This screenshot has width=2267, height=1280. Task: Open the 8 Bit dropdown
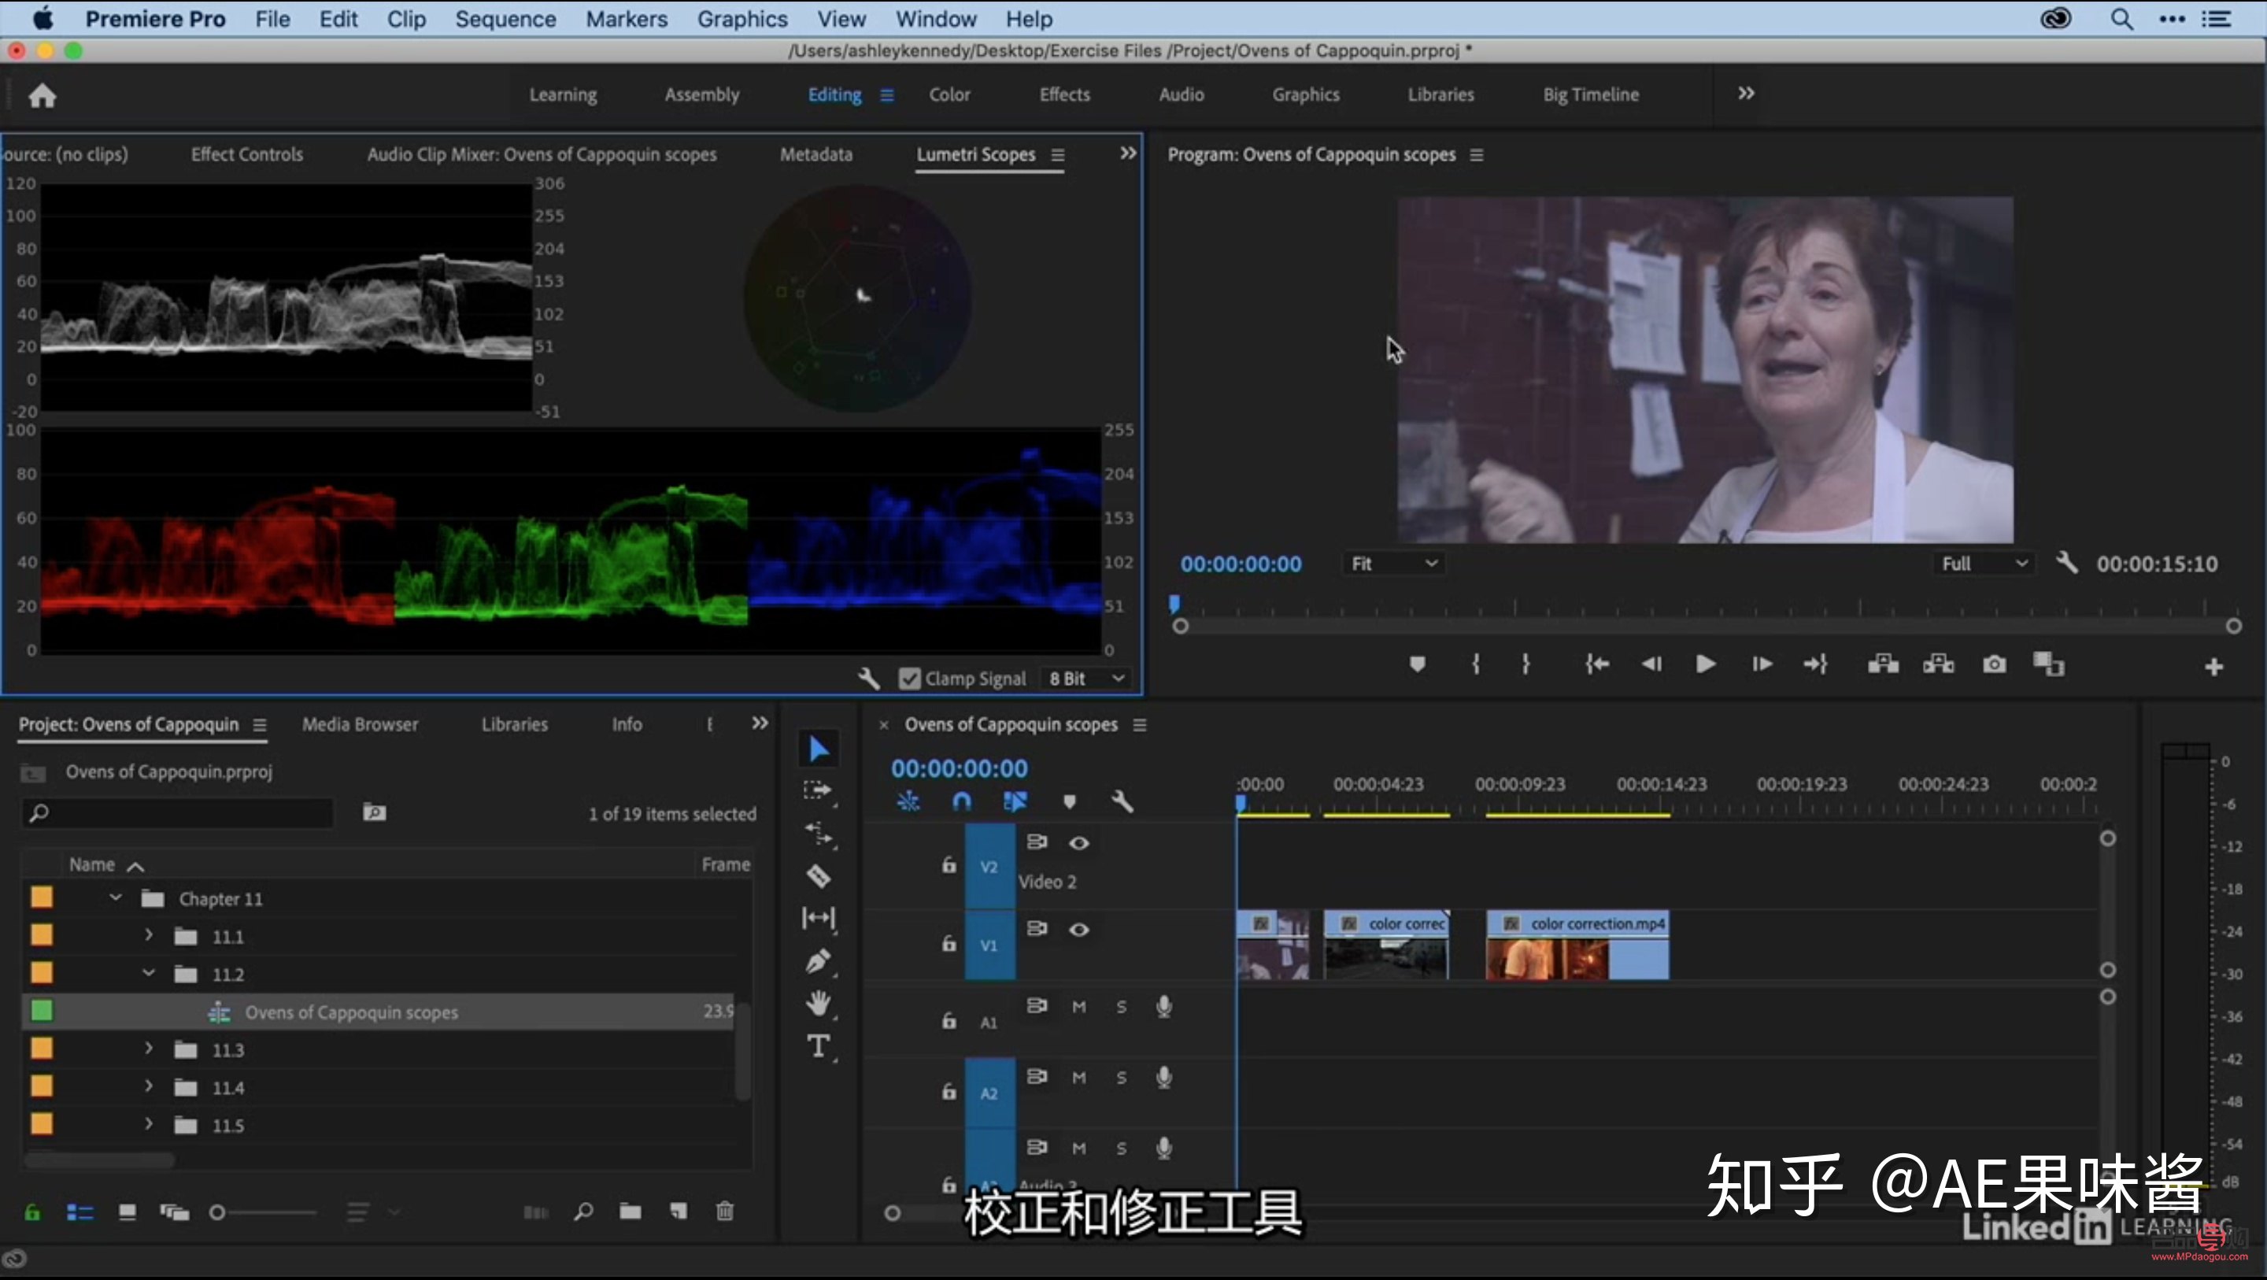click(x=1086, y=678)
